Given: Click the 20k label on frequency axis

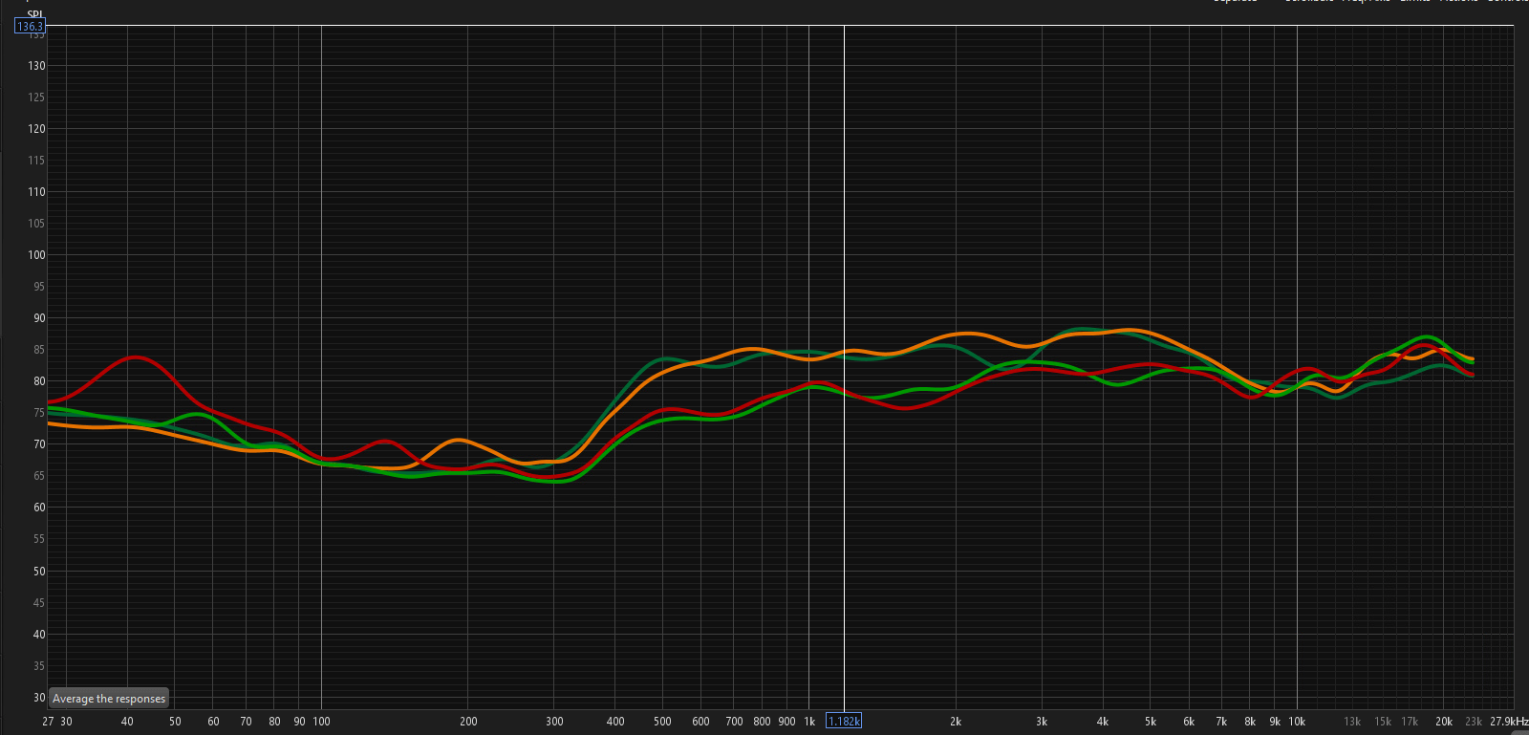Looking at the screenshot, I should (x=1444, y=722).
